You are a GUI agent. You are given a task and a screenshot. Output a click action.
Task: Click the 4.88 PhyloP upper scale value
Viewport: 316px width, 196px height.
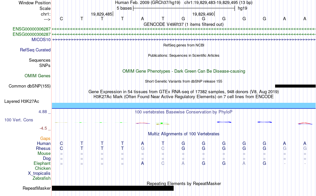(x=43, y=112)
